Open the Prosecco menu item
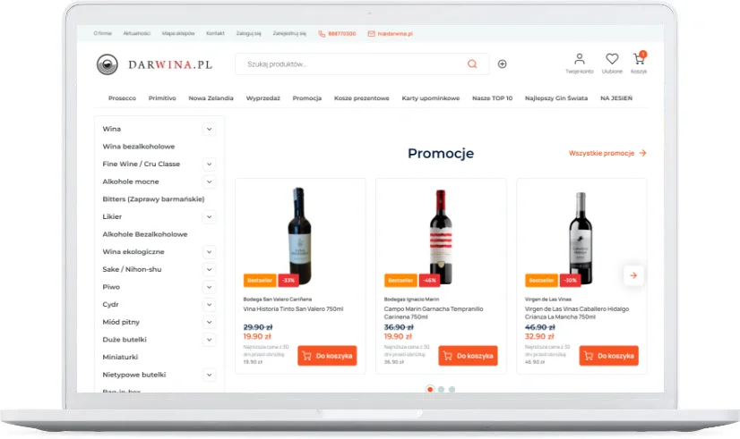The image size is (740, 439). (122, 98)
